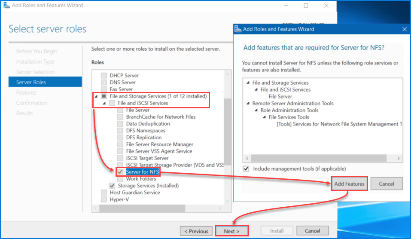Check the Host Guardian Service checkbox
This screenshot has width=411, height=239.
pos(104,193)
